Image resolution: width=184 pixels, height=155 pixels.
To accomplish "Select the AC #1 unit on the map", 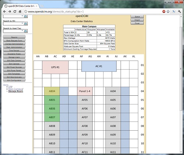I will click(99, 66).
